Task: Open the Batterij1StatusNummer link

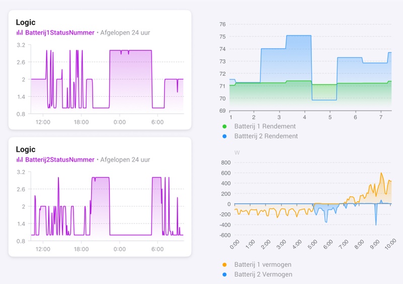Action: (59, 33)
